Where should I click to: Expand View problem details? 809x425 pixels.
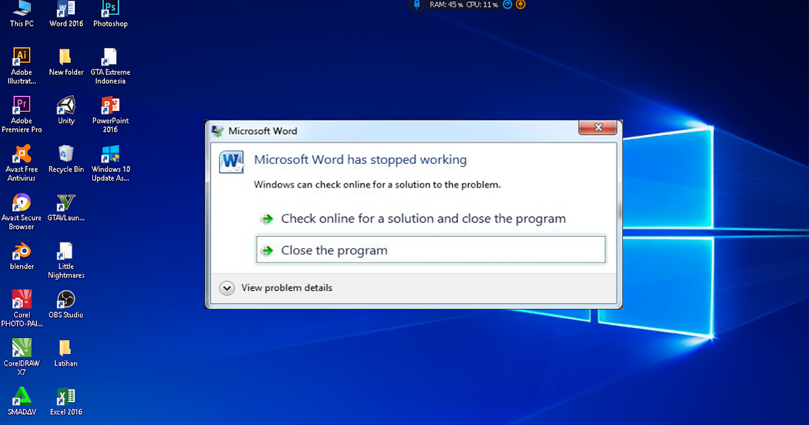[276, 288]
